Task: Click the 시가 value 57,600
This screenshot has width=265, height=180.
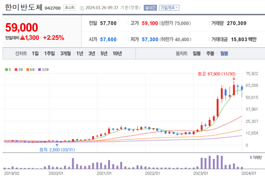Action: point(108,39)
